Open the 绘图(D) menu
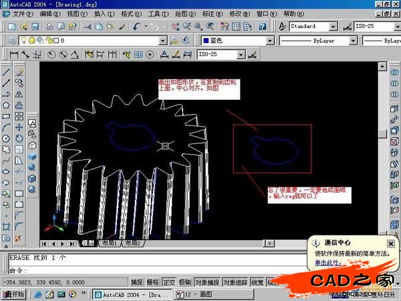 182,13
